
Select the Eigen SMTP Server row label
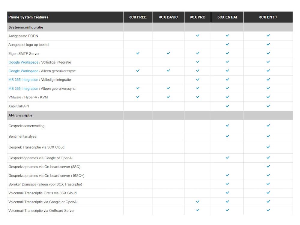click(24, 54)
